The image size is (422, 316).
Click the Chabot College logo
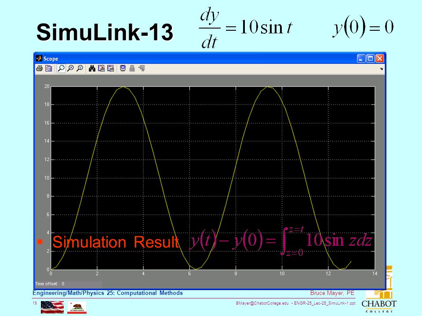click(x=379, y=290)
